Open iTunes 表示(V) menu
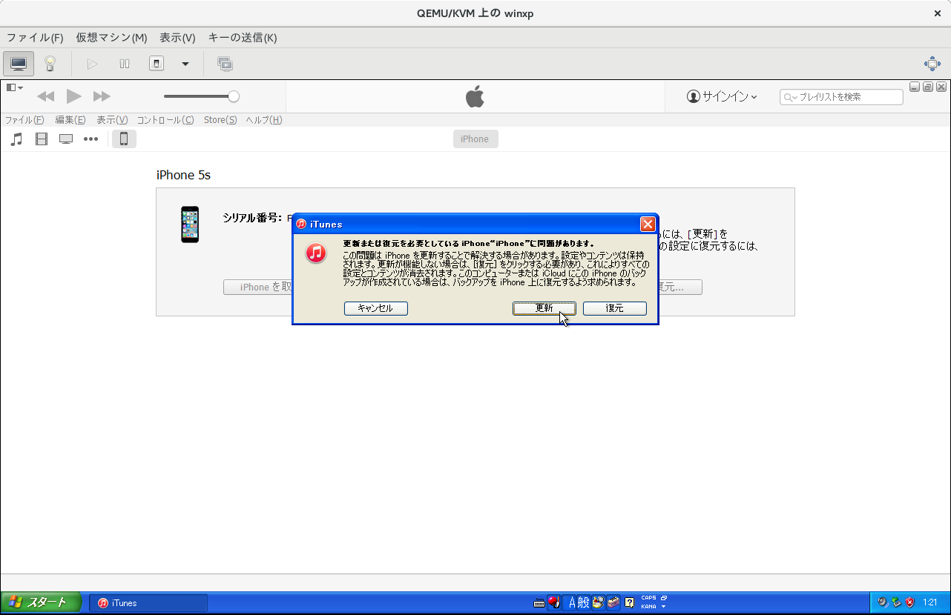 pos(112,120)
